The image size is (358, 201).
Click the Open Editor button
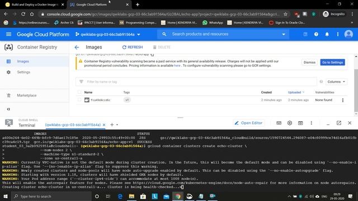point(248,123)
